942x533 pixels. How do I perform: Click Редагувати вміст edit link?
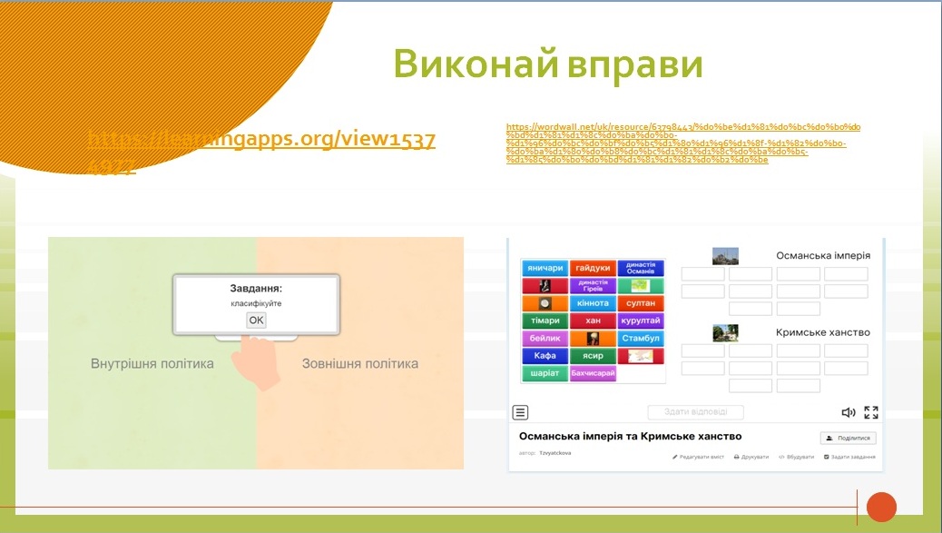[698, 457]
